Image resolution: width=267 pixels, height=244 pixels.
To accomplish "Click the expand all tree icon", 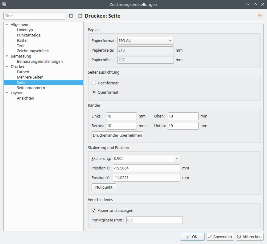I will click(x=71, y=16).
